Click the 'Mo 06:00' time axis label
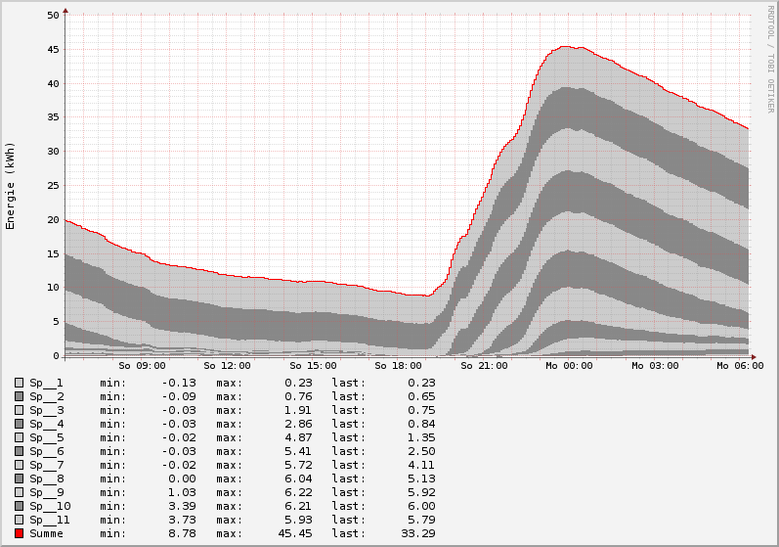This screenshot has width=779, height=547. (740, 366)
